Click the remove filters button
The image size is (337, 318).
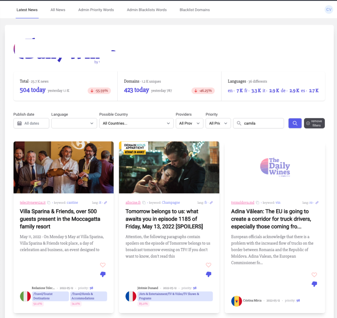(314, 123)
